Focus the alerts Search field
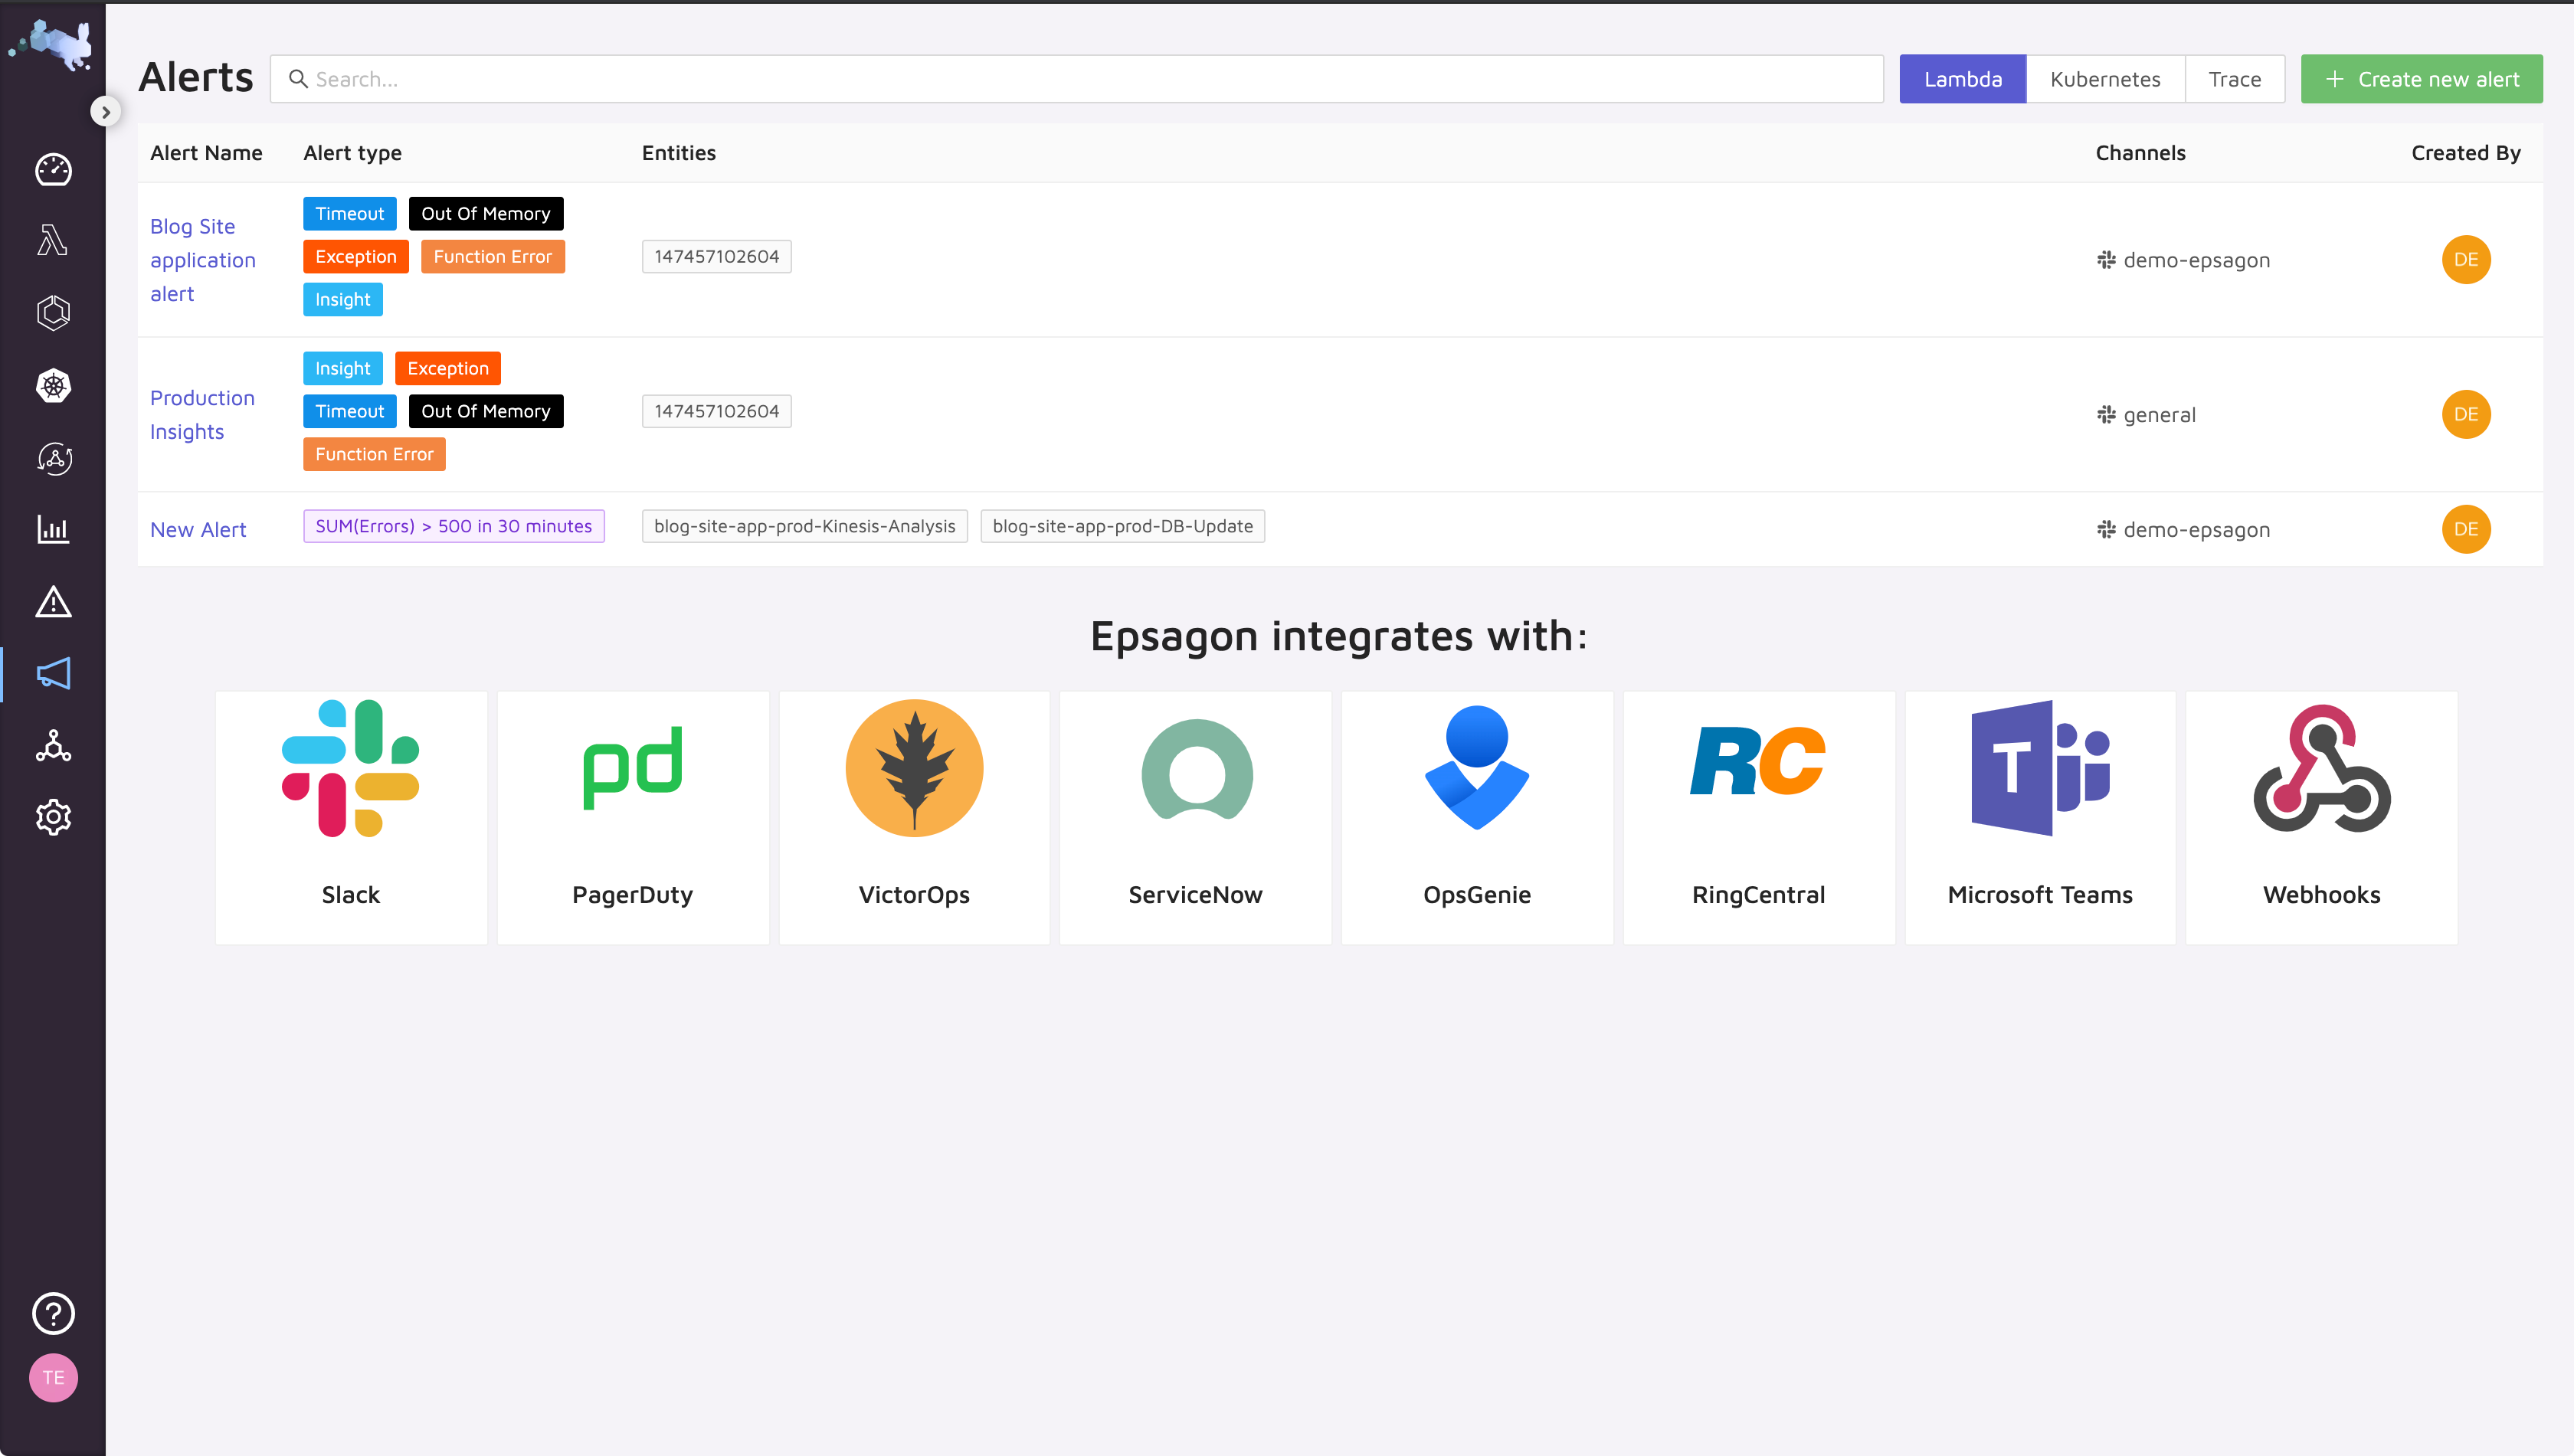The width and height of the screenshot is (2574, 1456). tap(1076, 79)
